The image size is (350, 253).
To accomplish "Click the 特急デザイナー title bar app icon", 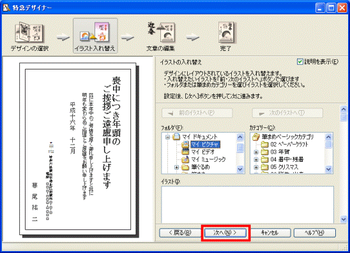I will (x=6, y=8).
